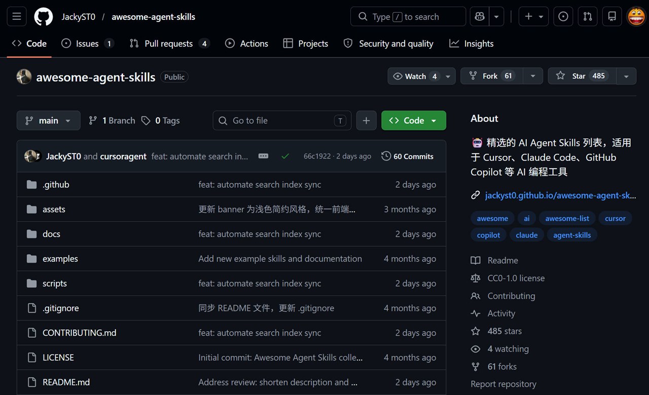View the 61 forks list
Viewport: 649px width, 395px height.
(x=494, y=367)
